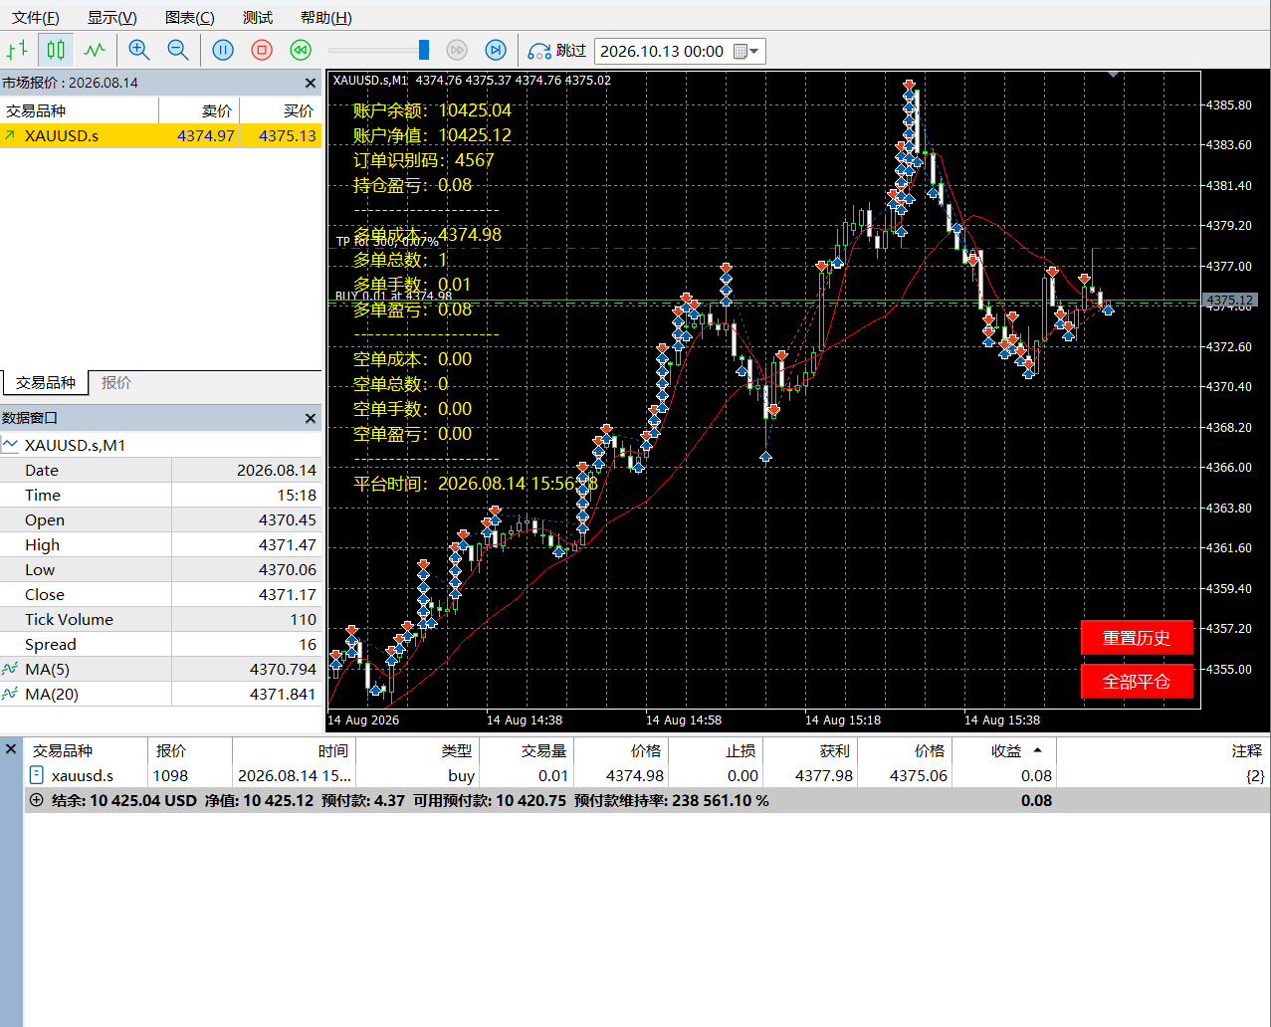The height and width of the screenshot is (1027, 1271).
Task: Select the xauusd.s buy order row
Action: (647, 775)
